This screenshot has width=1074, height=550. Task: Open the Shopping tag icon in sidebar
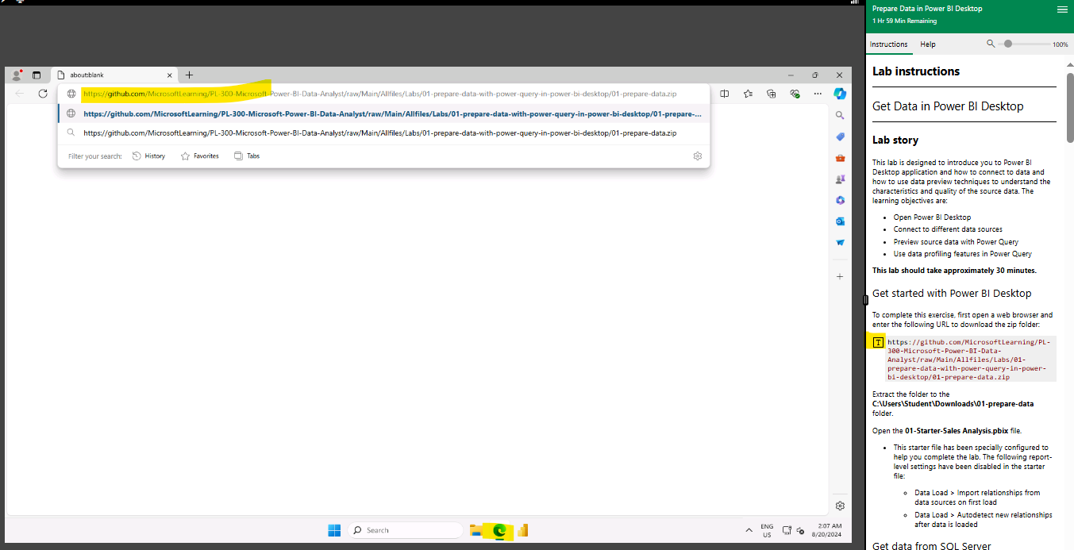[x=840, y=137]
